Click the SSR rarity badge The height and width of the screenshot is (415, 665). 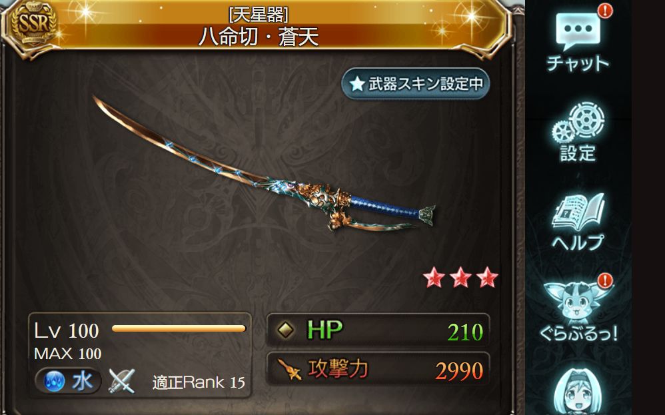[33, 24]
